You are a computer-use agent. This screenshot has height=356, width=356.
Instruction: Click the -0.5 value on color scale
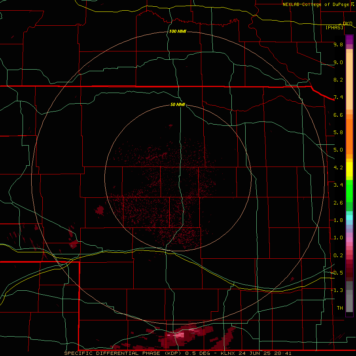point(337,273)
